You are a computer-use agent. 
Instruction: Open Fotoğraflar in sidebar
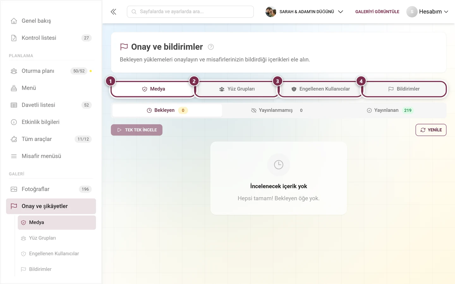[x=51, y=189]
